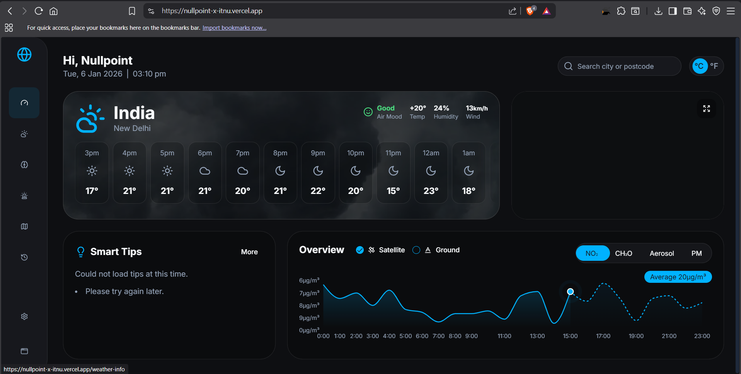Click the alert siren icon in the sidebar
741x374 pixels.
[24, 196]
